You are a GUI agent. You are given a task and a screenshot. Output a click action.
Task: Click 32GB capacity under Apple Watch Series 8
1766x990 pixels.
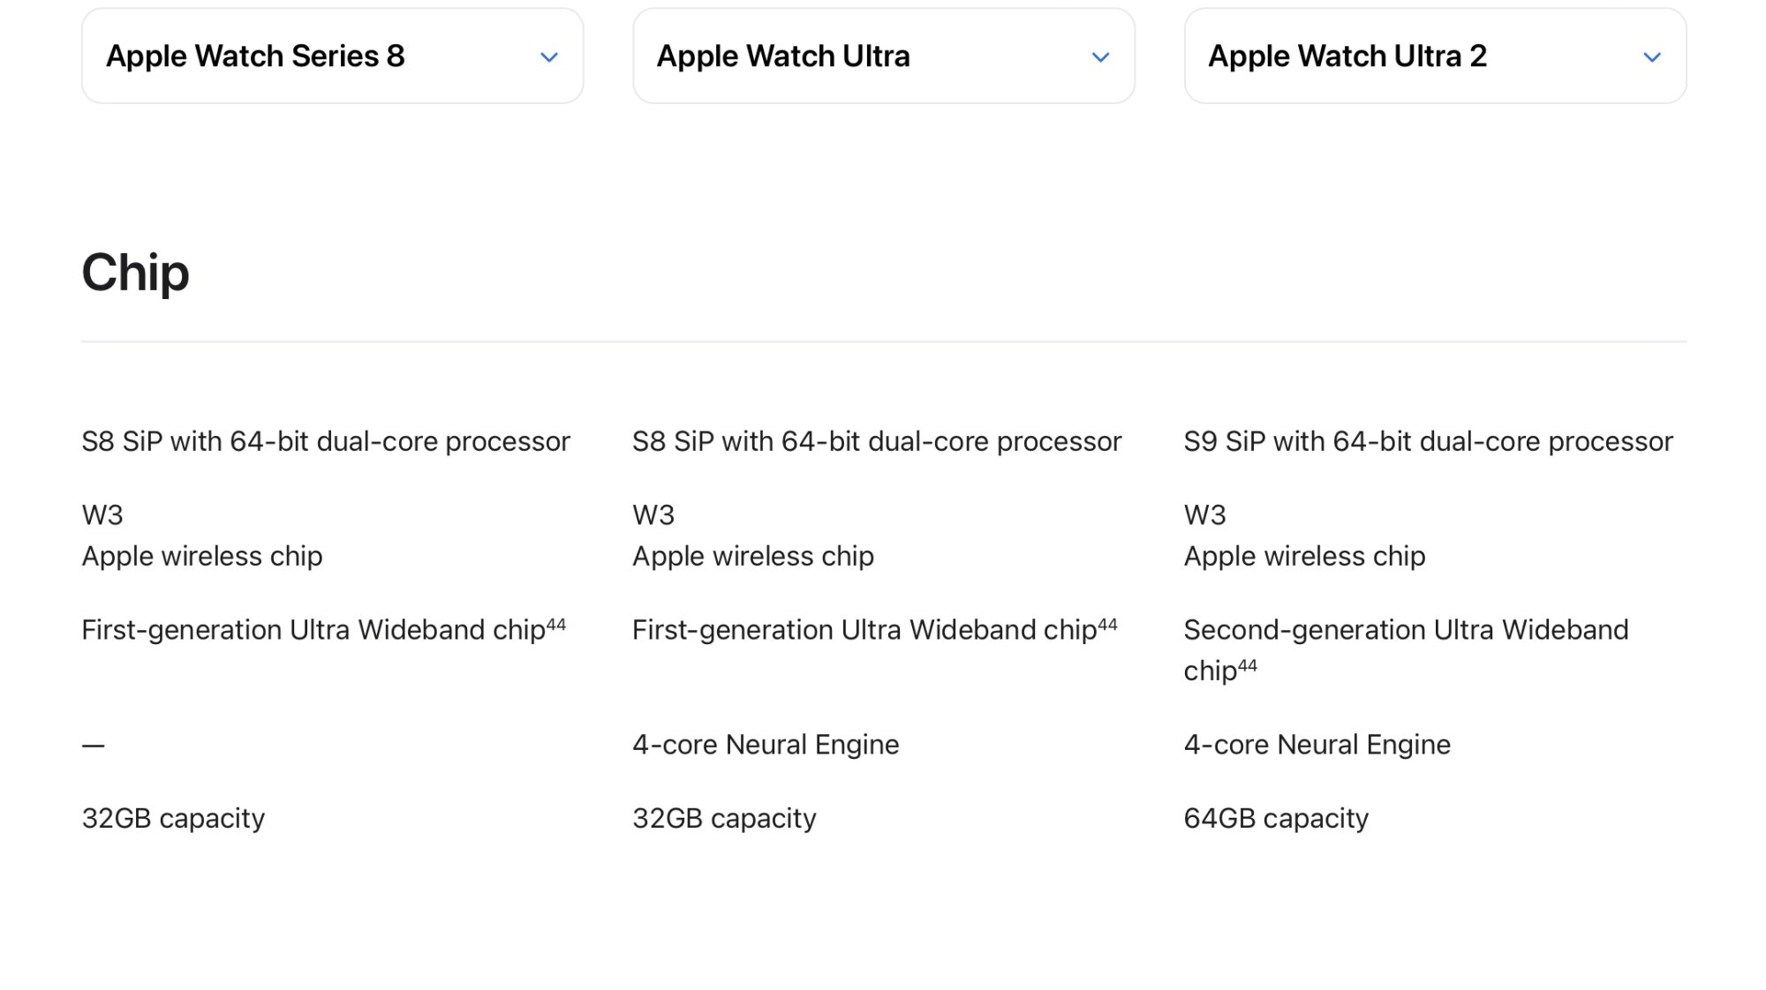pyautogui.click(x=173, y=818)
